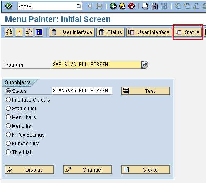Click the Change button with pencil
The image size is (206, 184).
click(x=87, y=169)
